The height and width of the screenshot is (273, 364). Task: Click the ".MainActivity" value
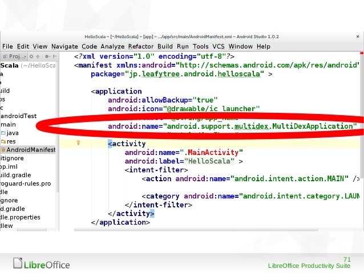(x=211, y=153)
